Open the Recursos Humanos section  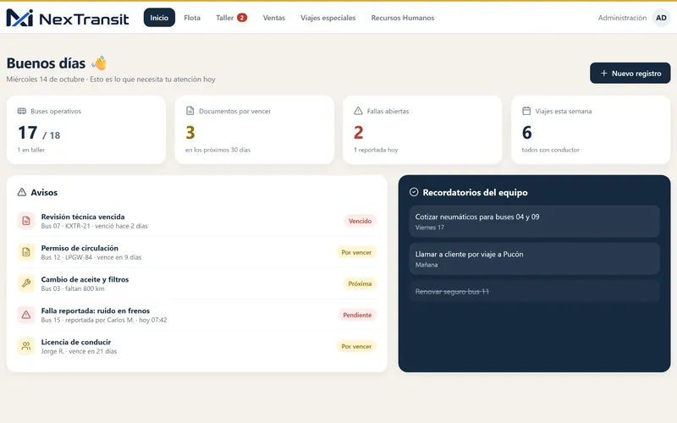click(403, 18)
